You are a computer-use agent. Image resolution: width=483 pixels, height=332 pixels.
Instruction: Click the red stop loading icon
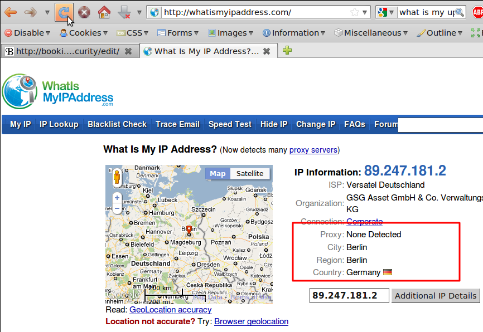pyautogui.click(x=84, y=12)
